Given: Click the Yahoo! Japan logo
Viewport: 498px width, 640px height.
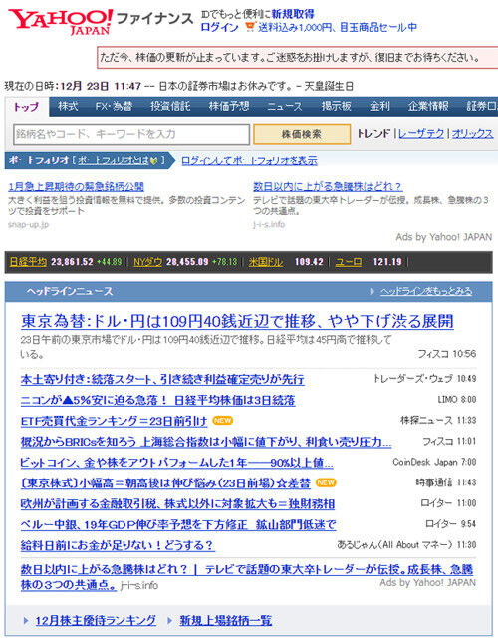Looking at the screenshot, I should [x=61, y=22].
